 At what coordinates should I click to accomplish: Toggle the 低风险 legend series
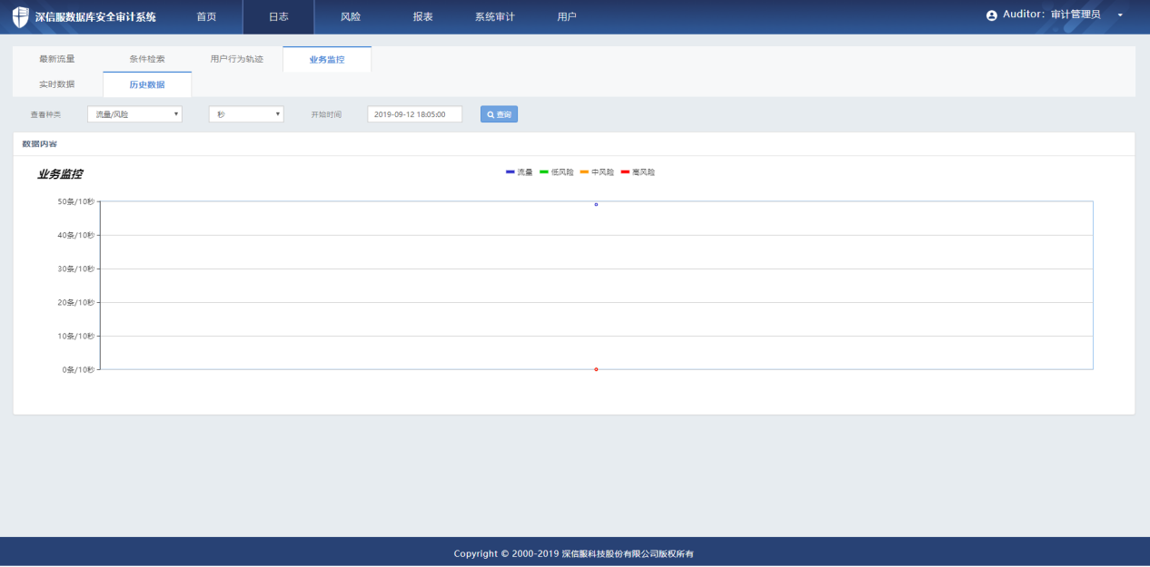557,171
